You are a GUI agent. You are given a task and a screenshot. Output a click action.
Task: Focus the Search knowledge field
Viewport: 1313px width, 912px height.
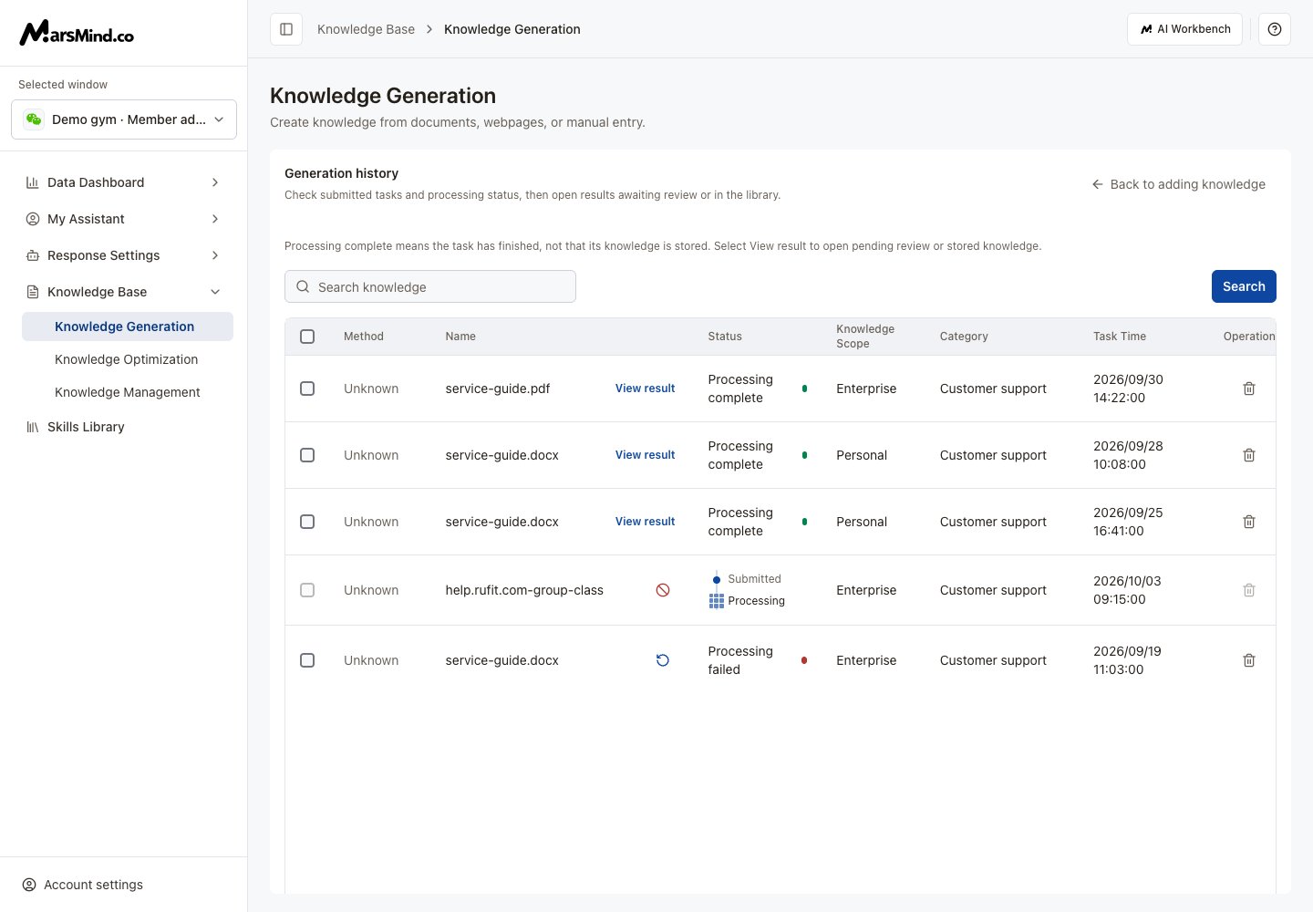click(x=430, y=286)
